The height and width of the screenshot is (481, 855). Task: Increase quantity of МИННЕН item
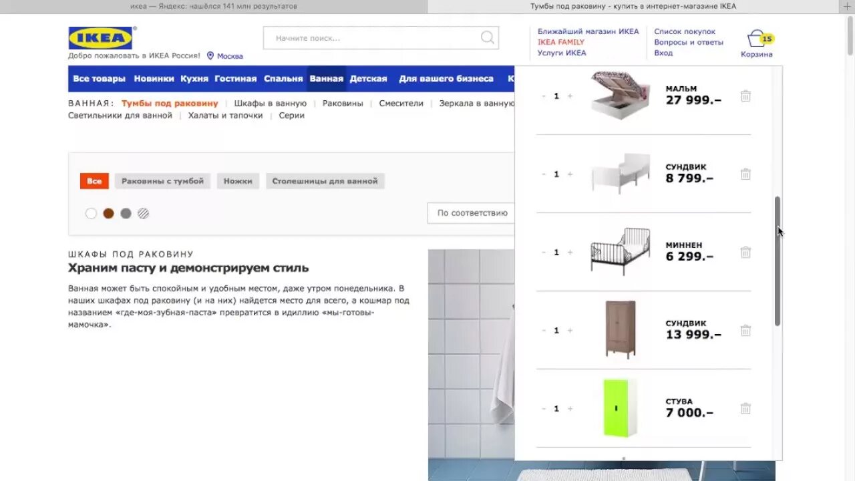570,253
